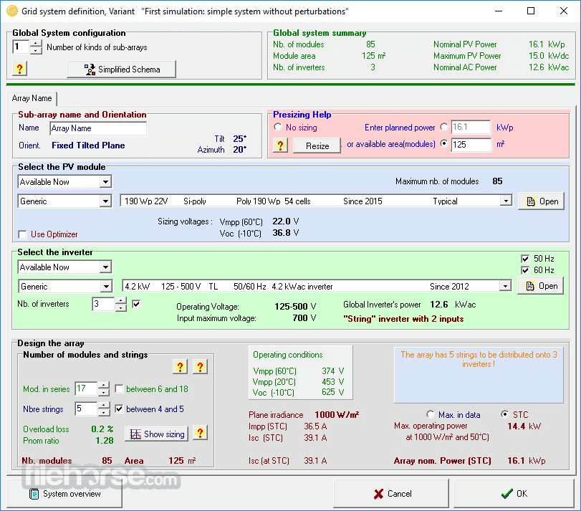Open the PV module file details
Viewport: 581px width, 511px height.
(541, 201)
